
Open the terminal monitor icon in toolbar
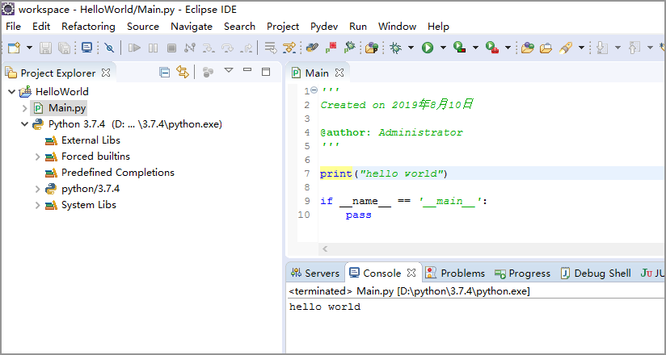[x=87, y=48]
